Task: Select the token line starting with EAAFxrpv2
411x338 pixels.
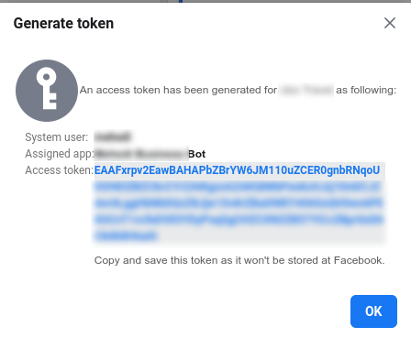Action: click(x=237, y=170)
